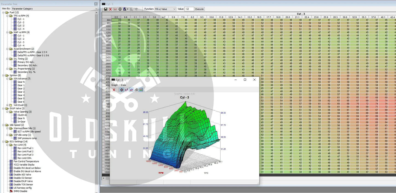Click the balance scales compare icon
The height and width of the screenshot is (193, 396).
[120, 9]
